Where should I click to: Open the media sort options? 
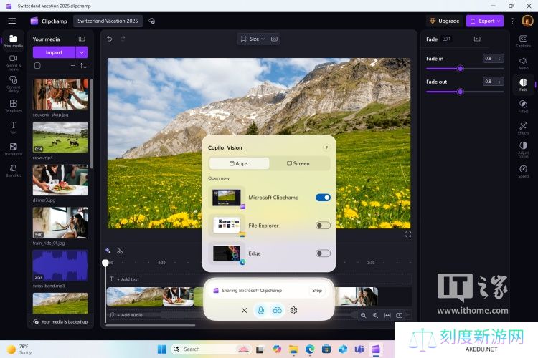click(x=83, y=65)
